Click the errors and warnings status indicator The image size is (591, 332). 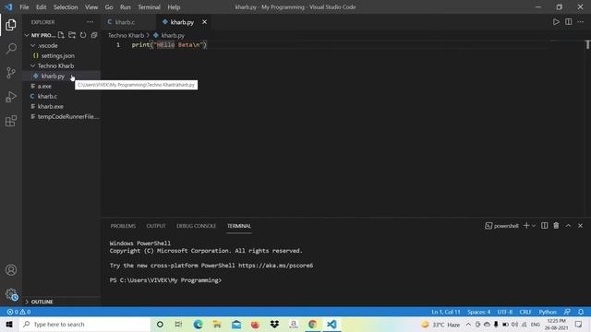point(18,312)
